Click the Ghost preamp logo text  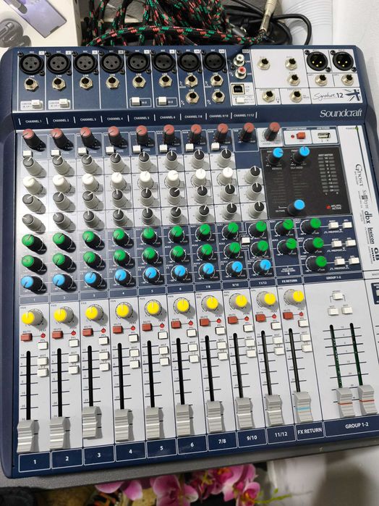tap(359, 175)
